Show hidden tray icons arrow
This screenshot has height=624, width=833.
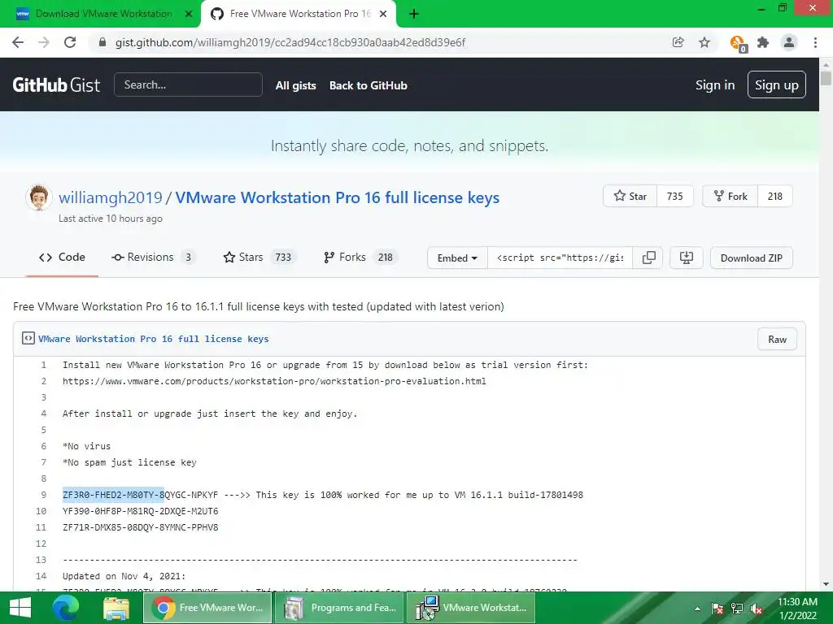point(697,609)
